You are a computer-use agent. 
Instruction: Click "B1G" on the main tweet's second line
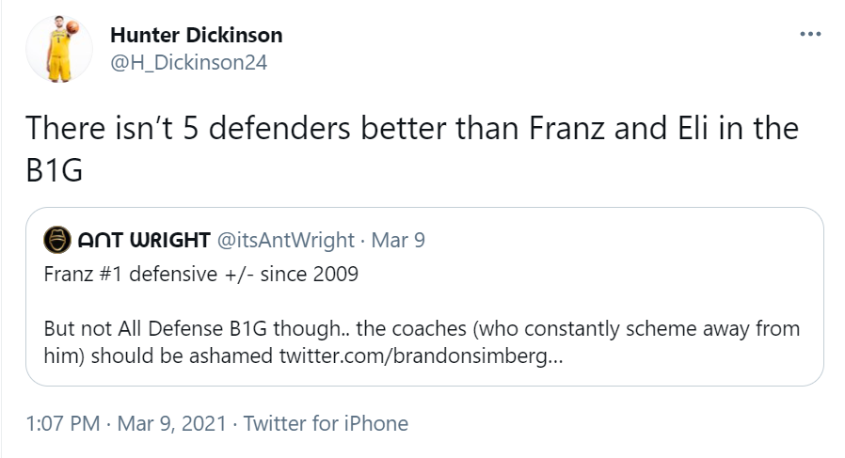[x=56, y=173]
